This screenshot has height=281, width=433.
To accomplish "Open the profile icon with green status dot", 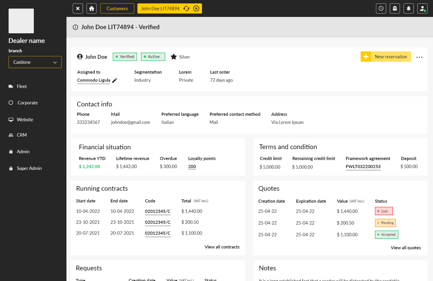I will (422, 8).
